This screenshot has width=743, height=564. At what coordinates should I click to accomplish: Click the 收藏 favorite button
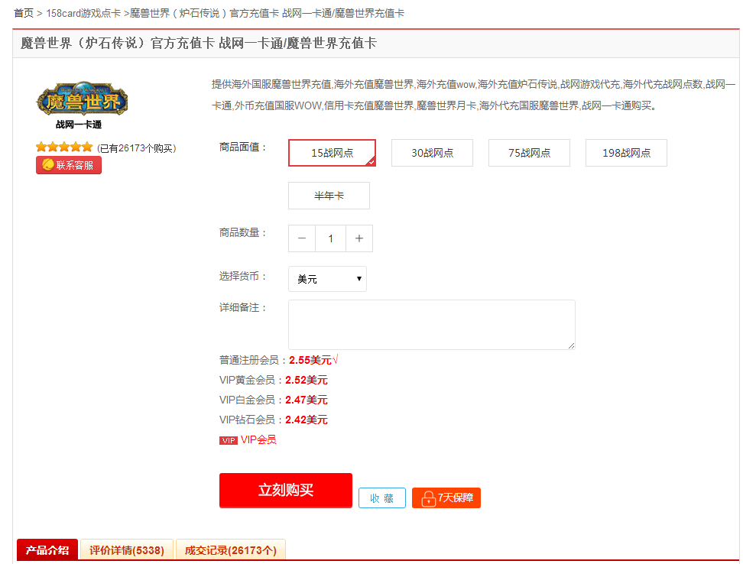point(382,498)
